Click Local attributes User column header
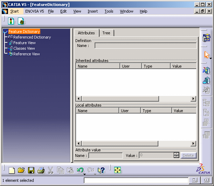The height and width of the screenshot is (186, 214). (130, 111)
